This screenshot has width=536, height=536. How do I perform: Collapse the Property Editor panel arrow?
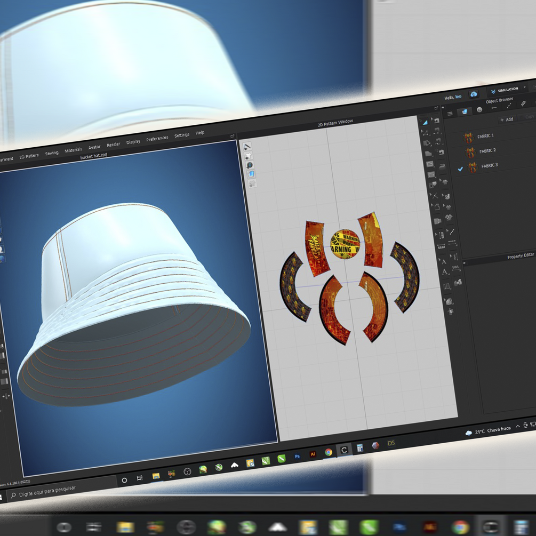pos(464,263)
